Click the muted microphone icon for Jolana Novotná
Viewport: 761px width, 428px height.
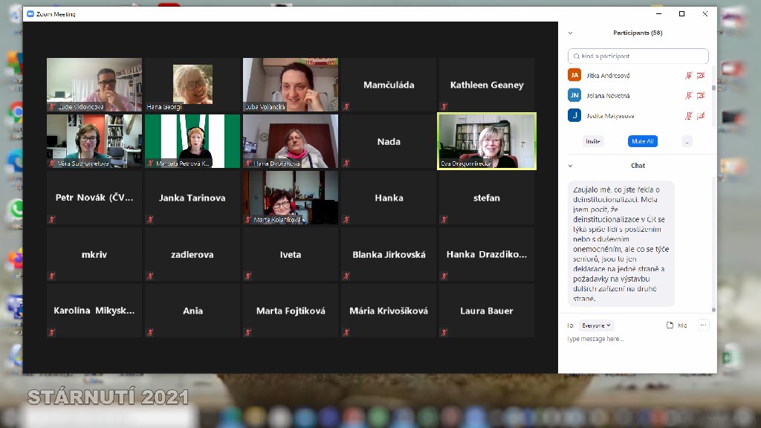click(689, 95)
